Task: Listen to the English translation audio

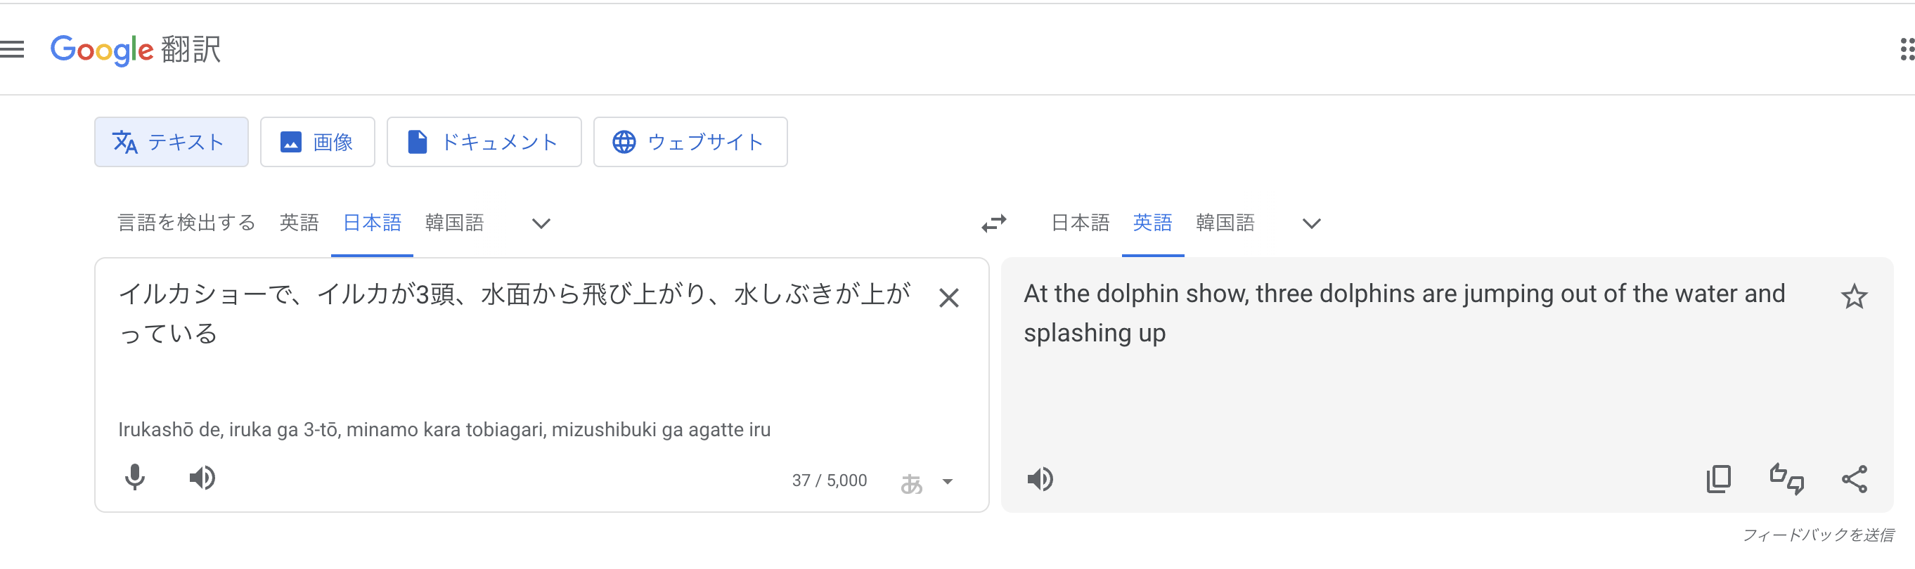Action: 1040,479
